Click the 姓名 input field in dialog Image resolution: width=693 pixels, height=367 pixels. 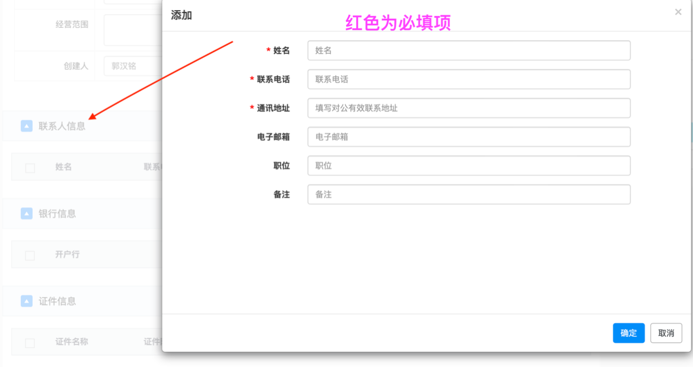coord(468,50)
